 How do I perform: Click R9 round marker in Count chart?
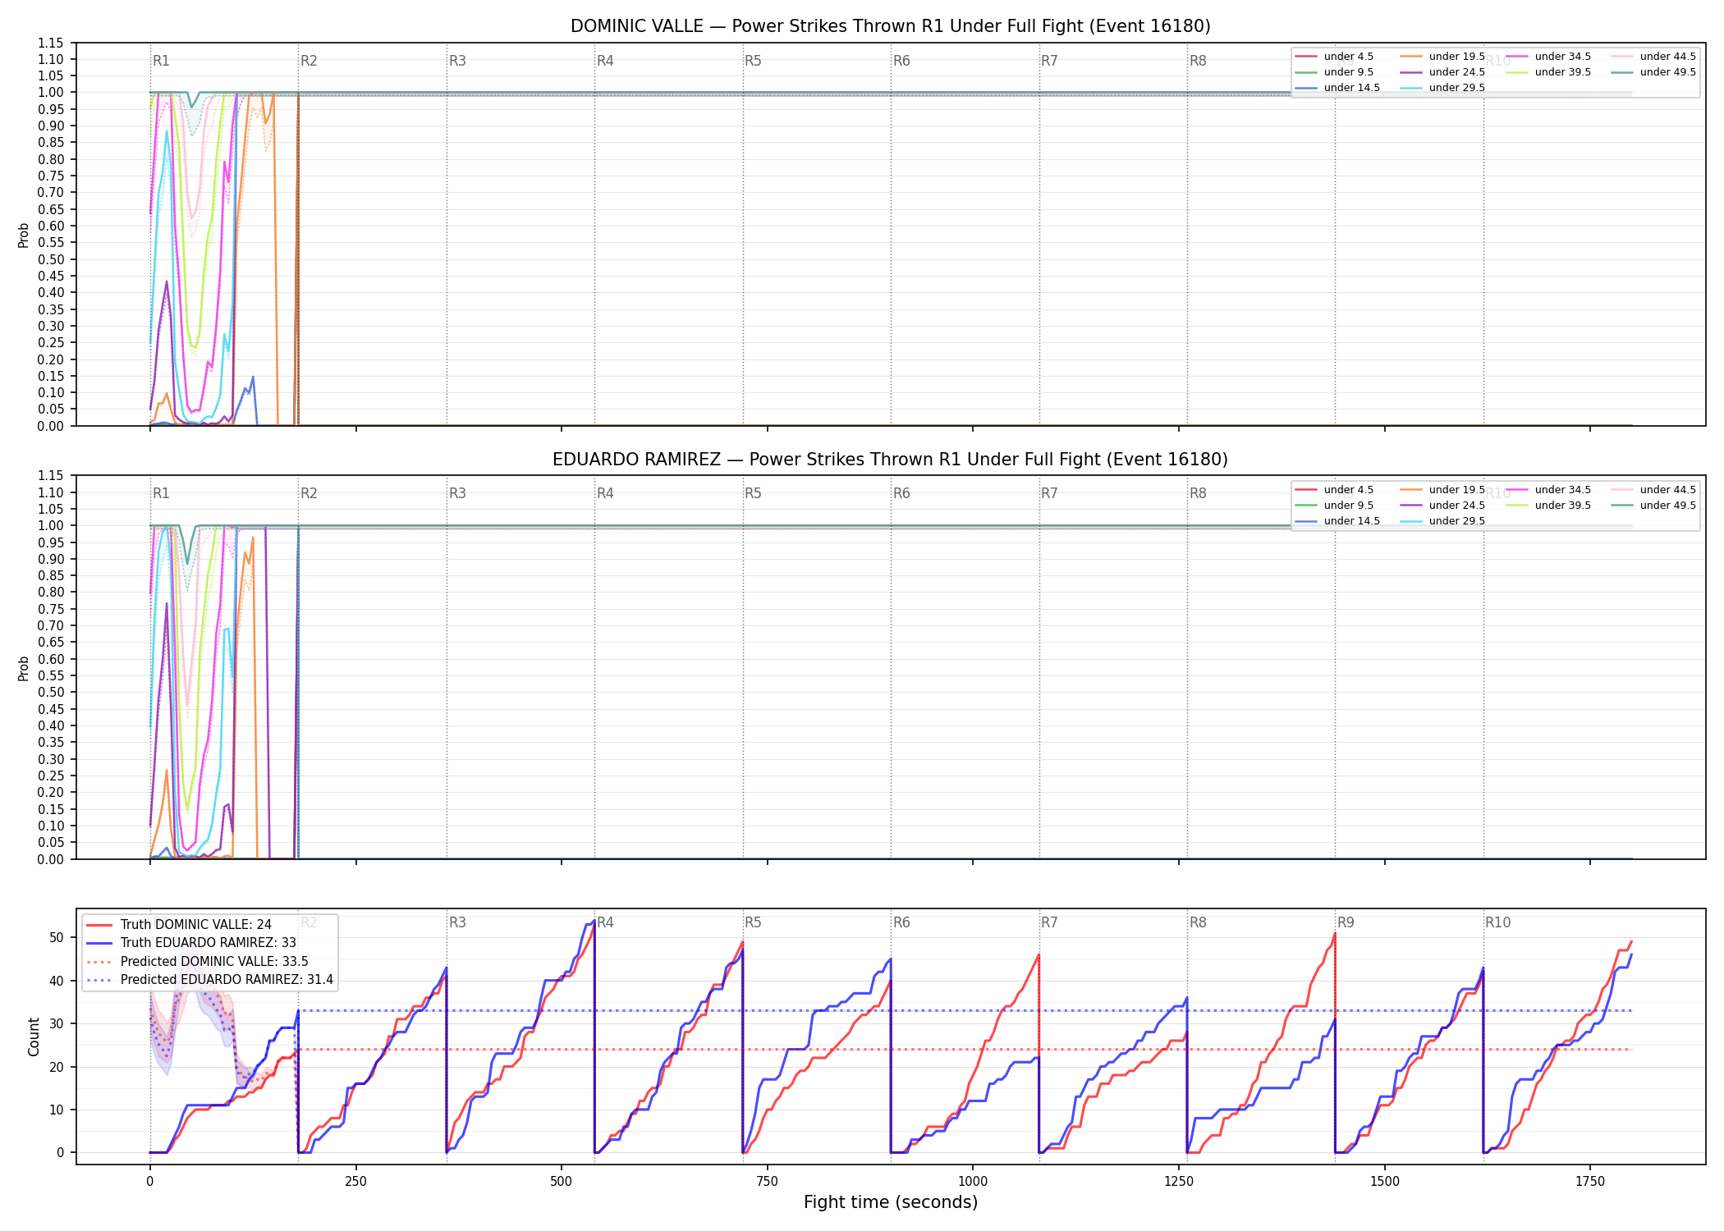click(1346, 922)
